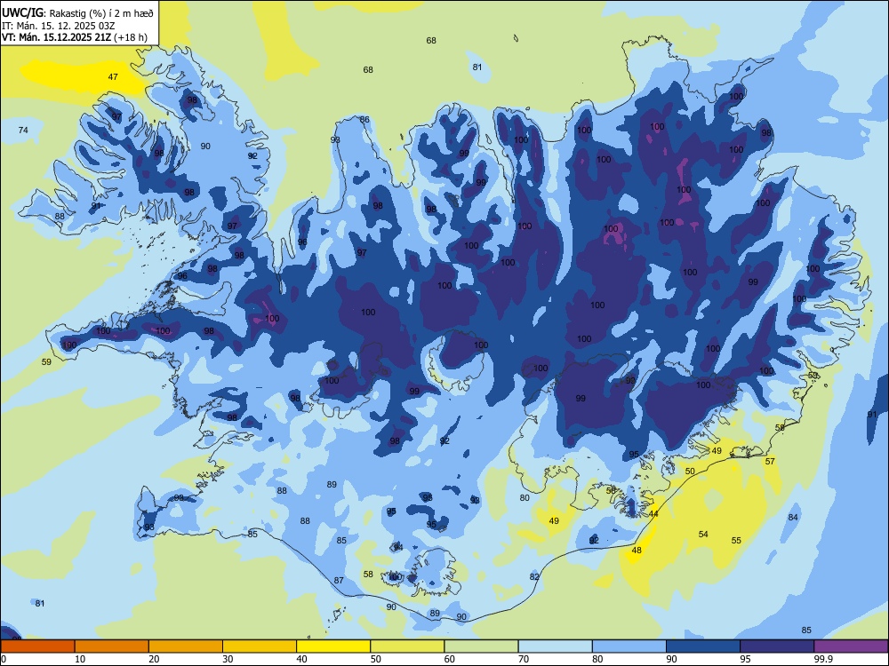Screen dimensions: 889x666
Task: Click the 'IT: Mán. 15. 12. 2025 03Z' line
Action: [59, 26]
